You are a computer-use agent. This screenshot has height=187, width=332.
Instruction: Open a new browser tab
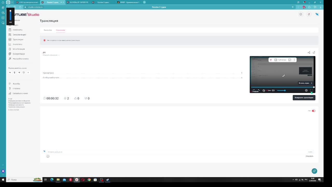coord(144,2)
